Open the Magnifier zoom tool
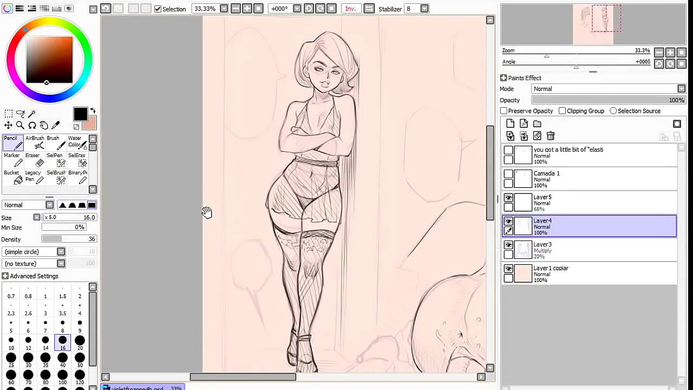The height and width of the screenshot is (390, 693). pyautogui.click(x=21, y=125)
